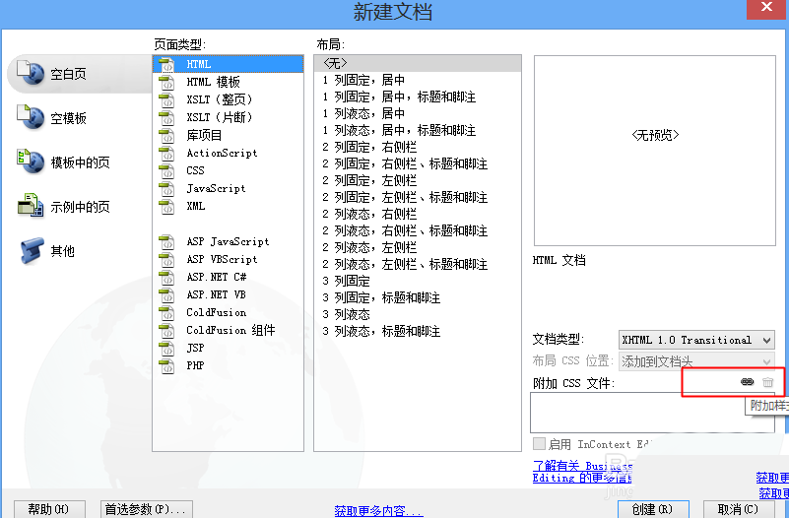Choose the JavaScript page type icon
Screen dimensions: 789x518
tap(166, 188)
